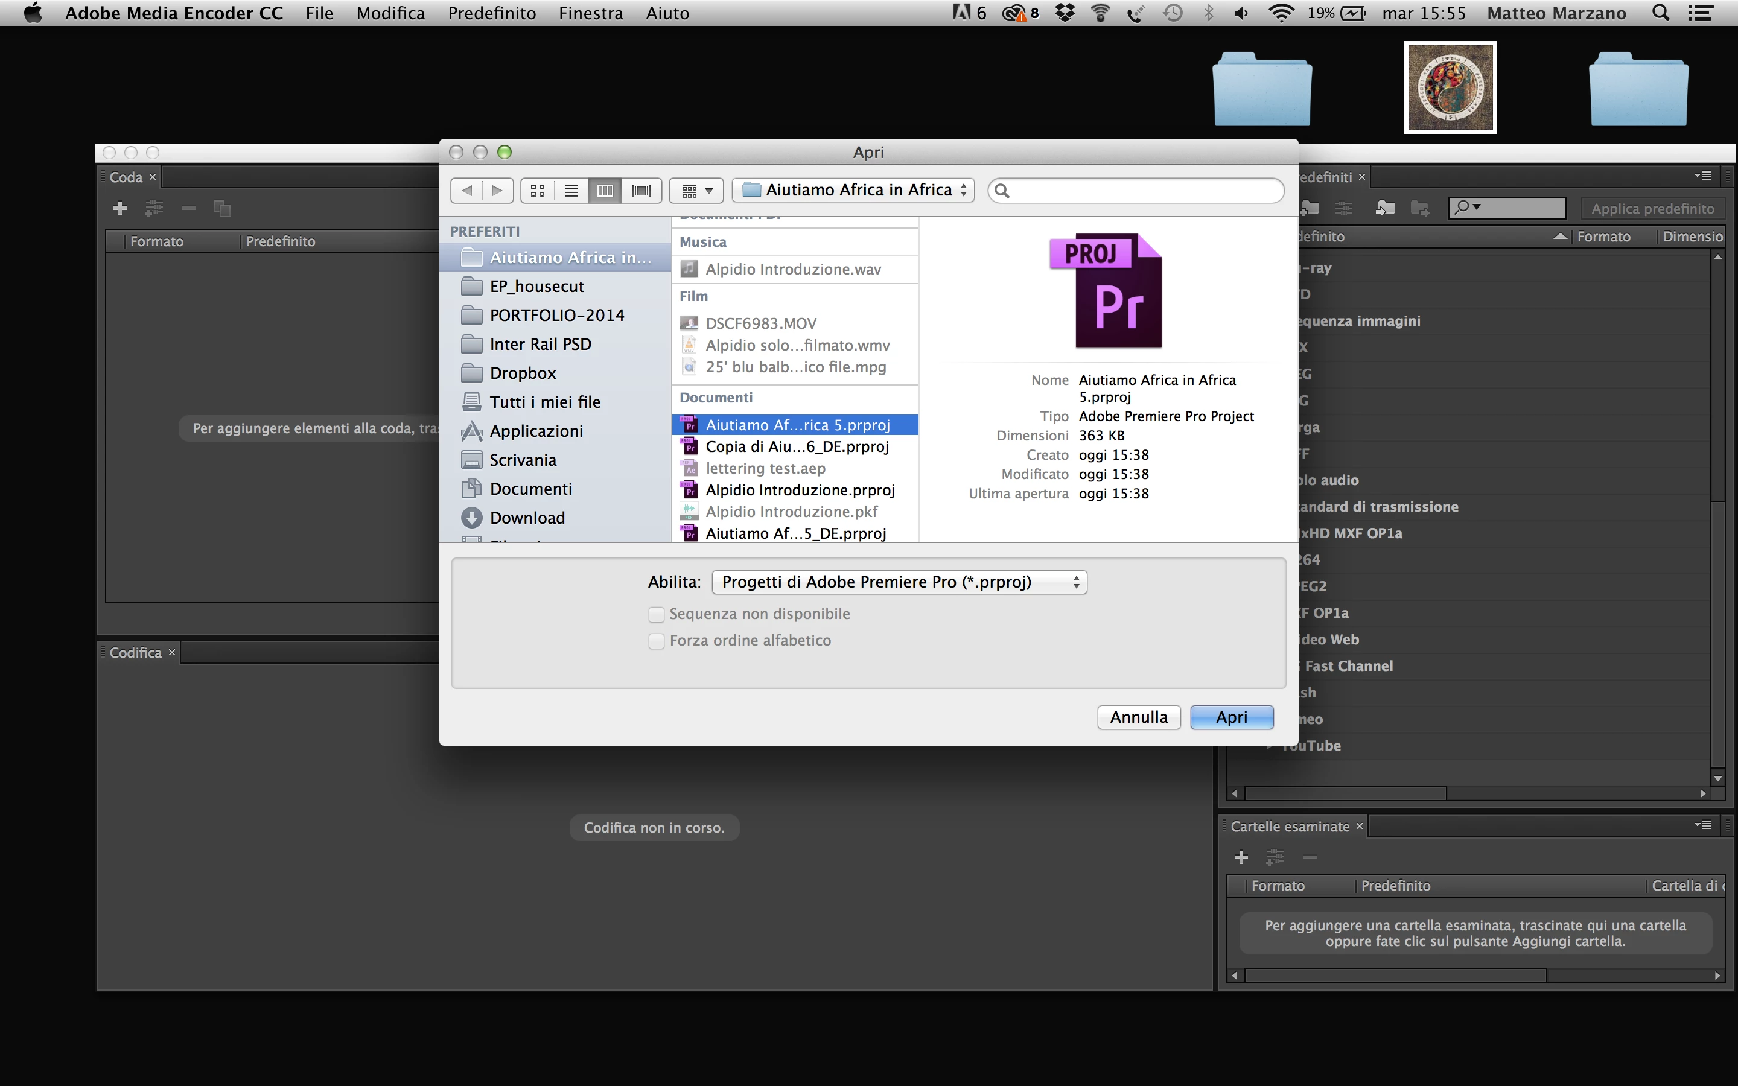Click the back navigation arrow in dialog

[x=467, y=190]
